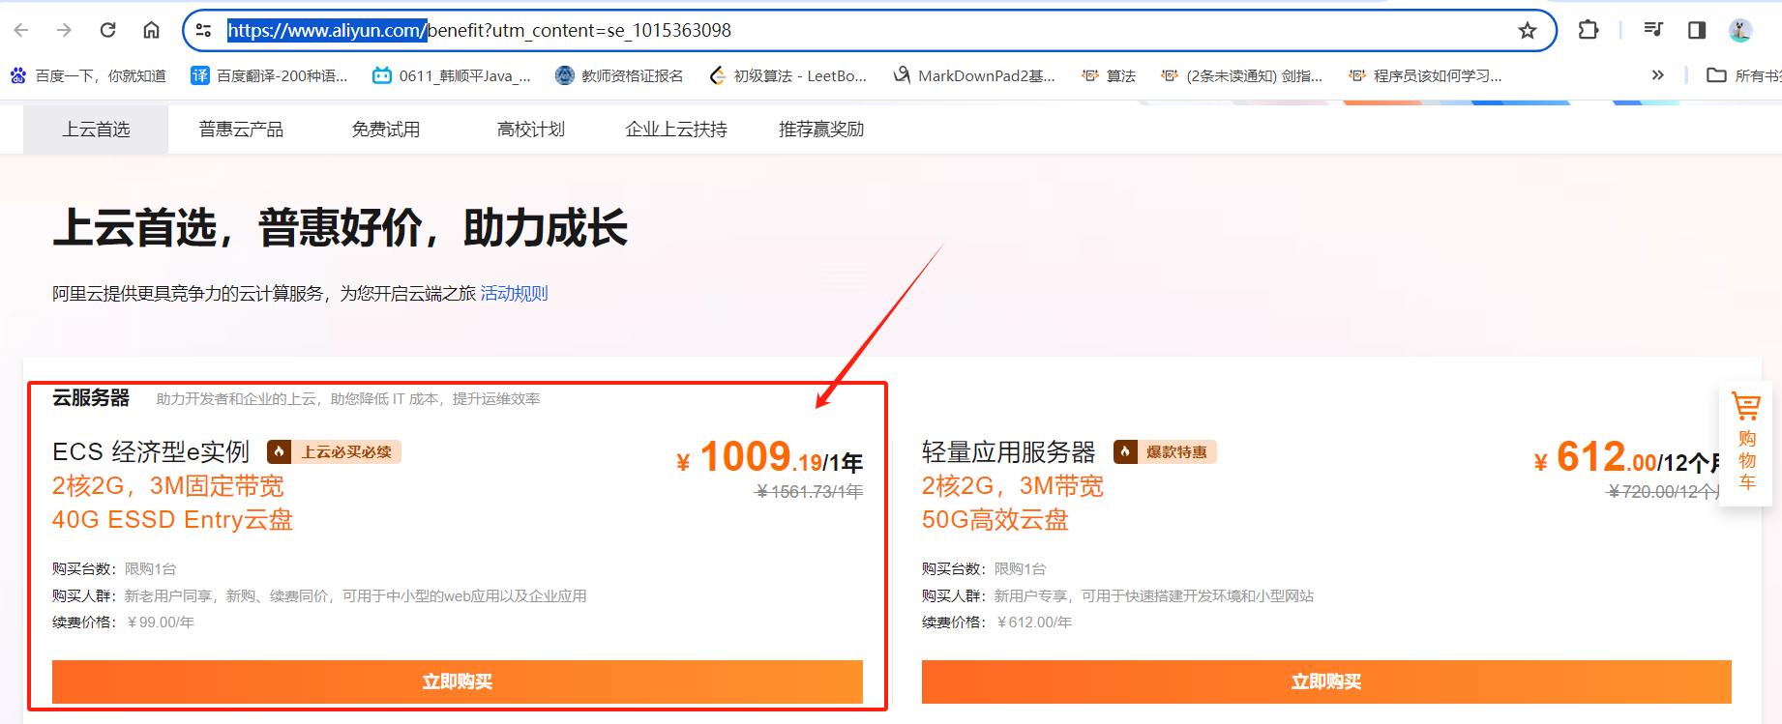This screenshot has height=724, width=1782.
Task: Open the MarkDownPad2 bookmark
Action: tap(973, 75)
